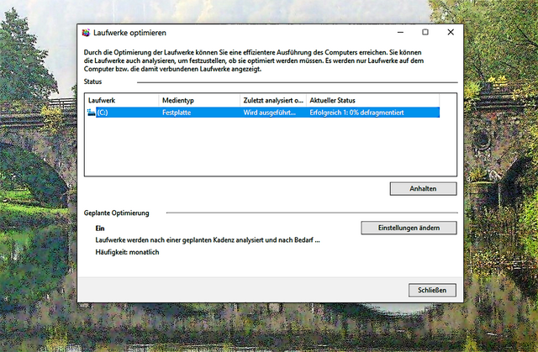Sort by Laufwerk column header
Screen dimensions: 538x352
122,101
